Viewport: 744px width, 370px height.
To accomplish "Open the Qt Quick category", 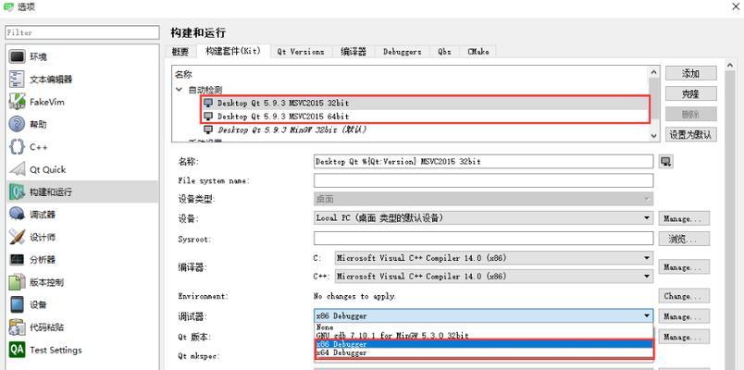I will point(83,169).
